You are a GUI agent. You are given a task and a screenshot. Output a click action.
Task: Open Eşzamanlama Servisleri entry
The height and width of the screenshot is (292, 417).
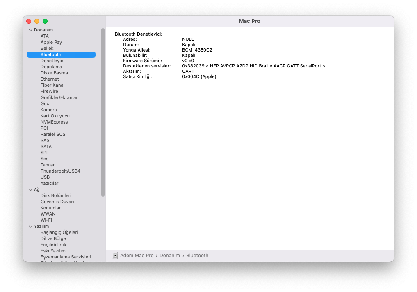66,257
